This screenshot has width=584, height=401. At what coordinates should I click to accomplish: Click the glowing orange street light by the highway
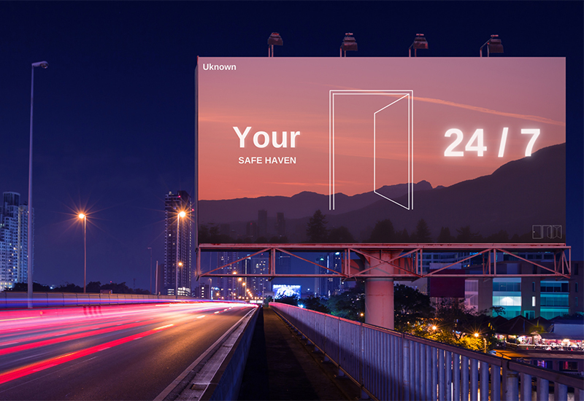click(82, 217)
